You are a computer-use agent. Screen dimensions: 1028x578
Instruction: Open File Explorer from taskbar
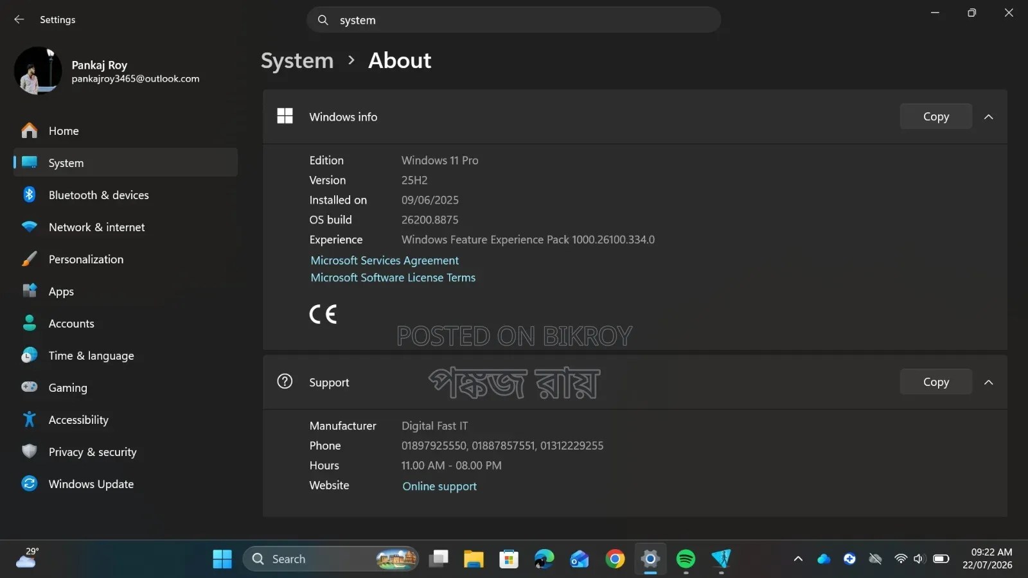click(x=474, y=559)
